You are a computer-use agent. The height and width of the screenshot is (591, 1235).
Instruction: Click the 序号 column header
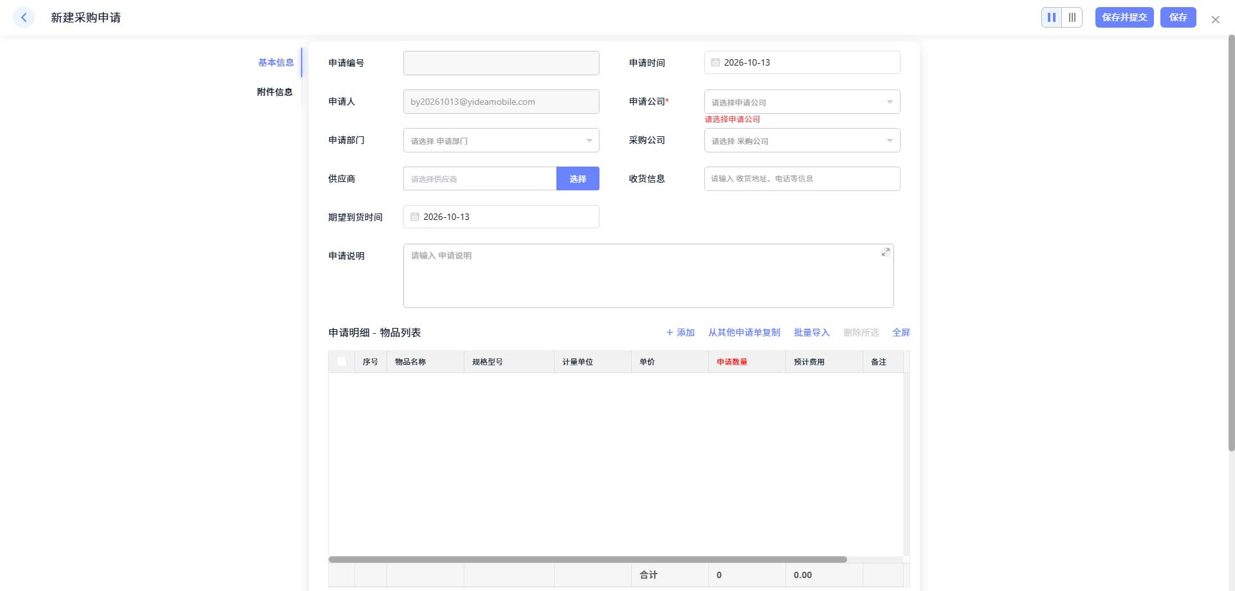coord(370,361)
